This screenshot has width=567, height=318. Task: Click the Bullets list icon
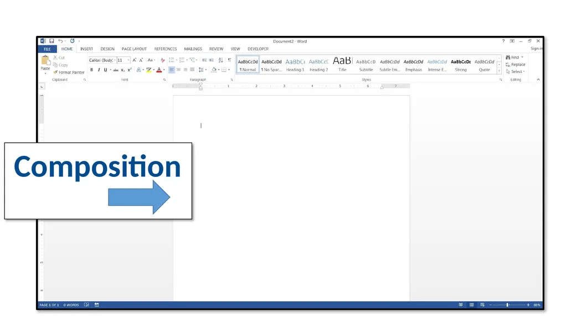(x=172, y=60)
